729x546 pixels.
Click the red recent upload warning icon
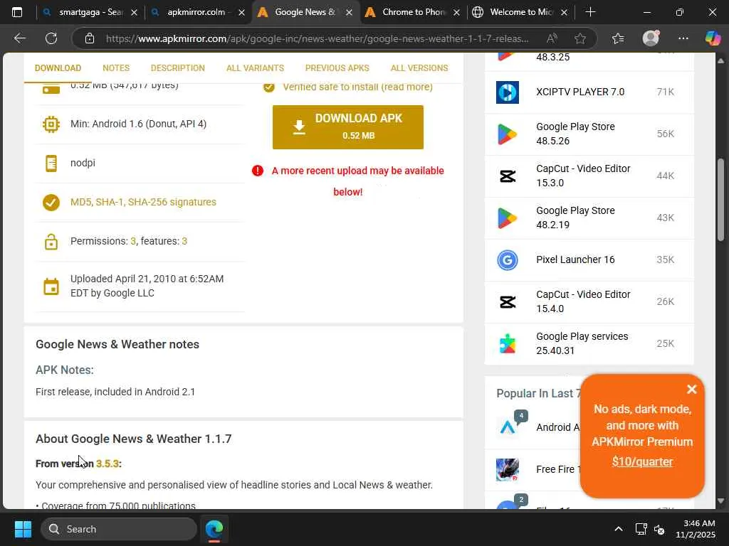257,171
